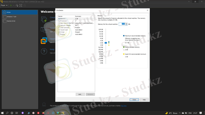Click the Open Virtual Machine icon

(x=44, y=30)
